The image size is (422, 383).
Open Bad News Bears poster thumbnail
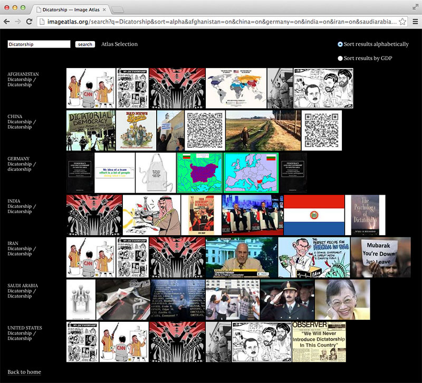136,130
